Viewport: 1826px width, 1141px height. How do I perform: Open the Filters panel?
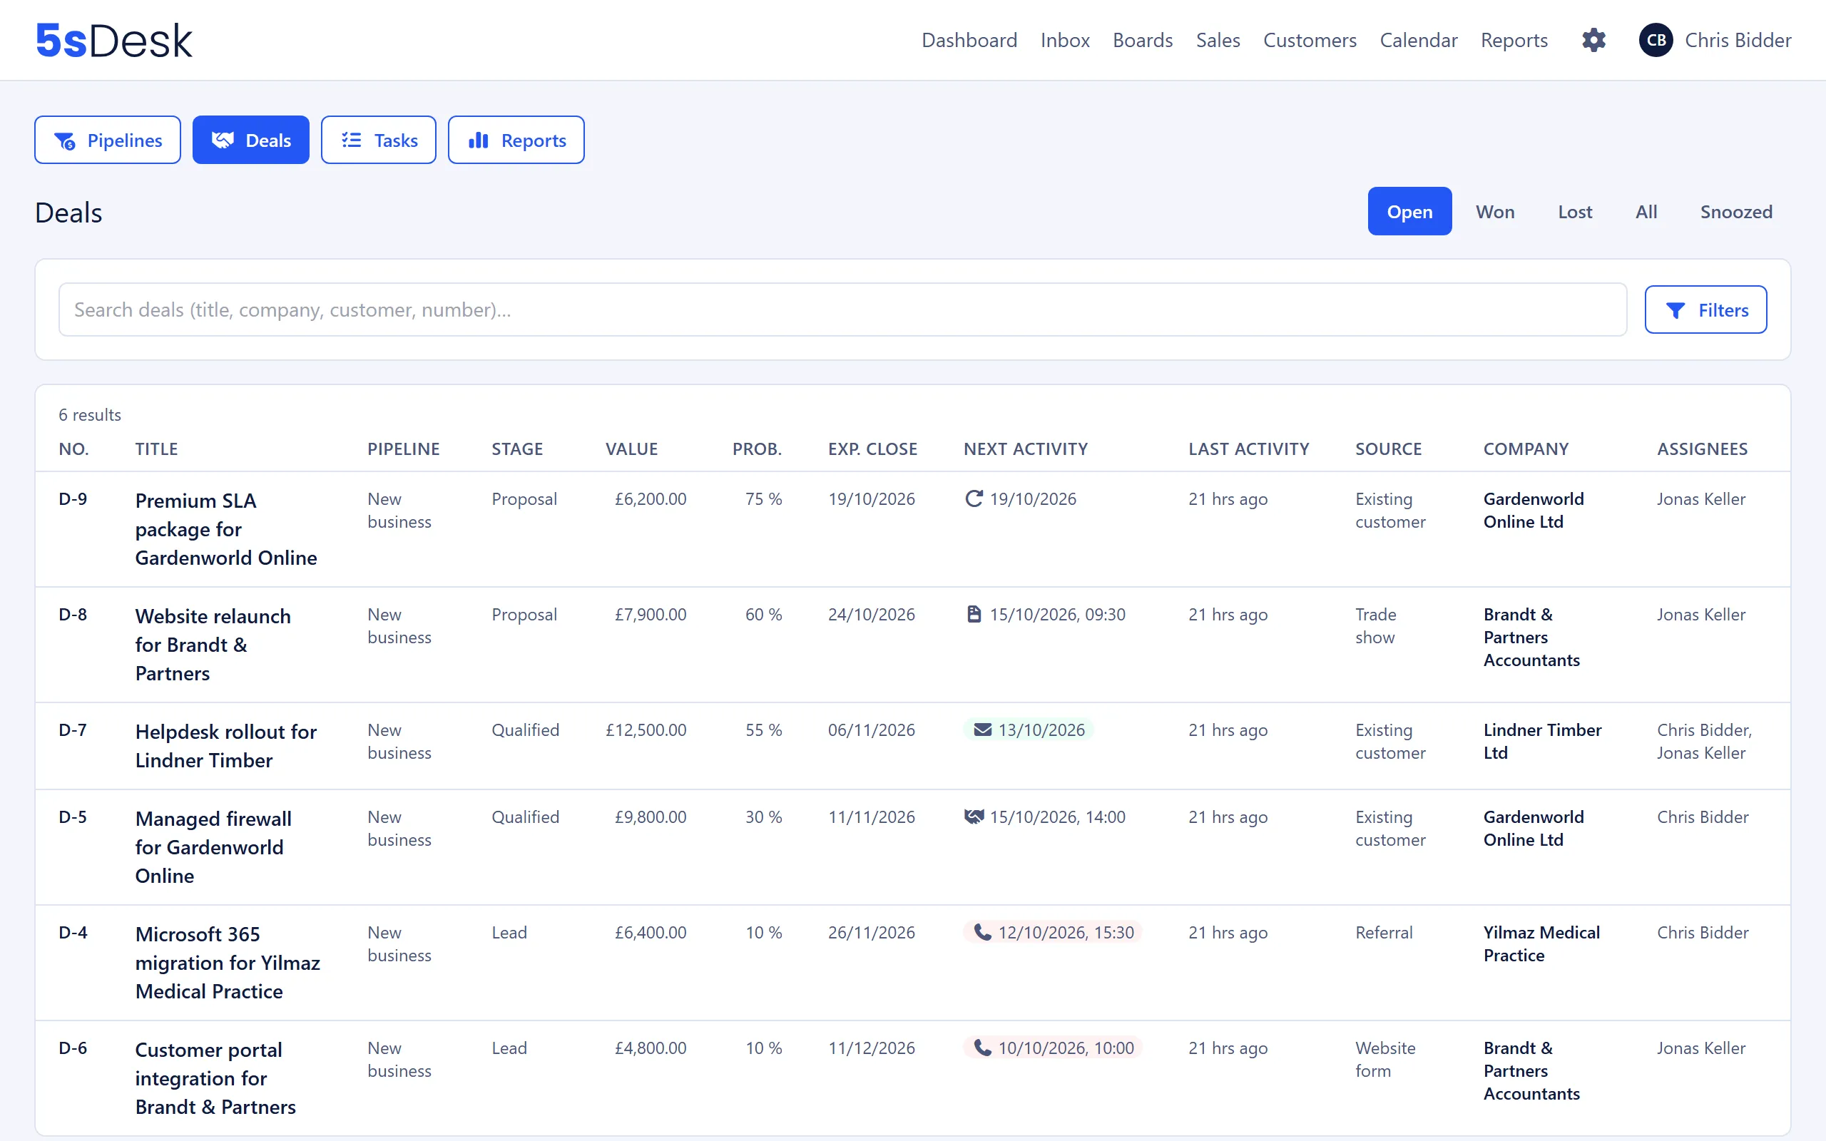pyautogui.click(x=1706, y=309)
